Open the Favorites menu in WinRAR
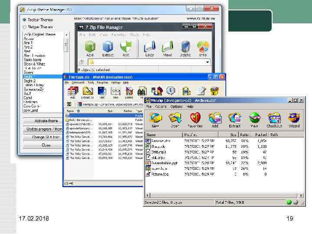 coord(102,82)
